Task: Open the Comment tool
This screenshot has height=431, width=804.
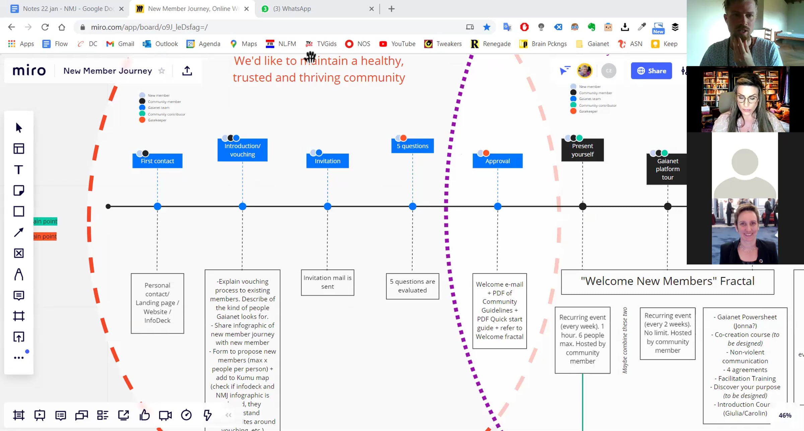Action: [x=19, y=295]
